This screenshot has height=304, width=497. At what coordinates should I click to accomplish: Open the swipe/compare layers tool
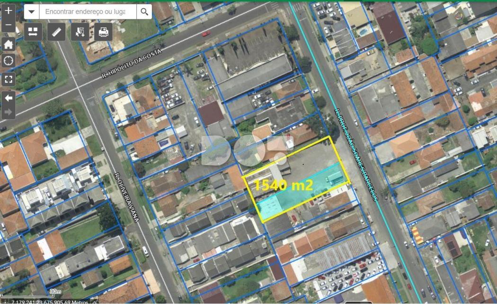(33, 32)
